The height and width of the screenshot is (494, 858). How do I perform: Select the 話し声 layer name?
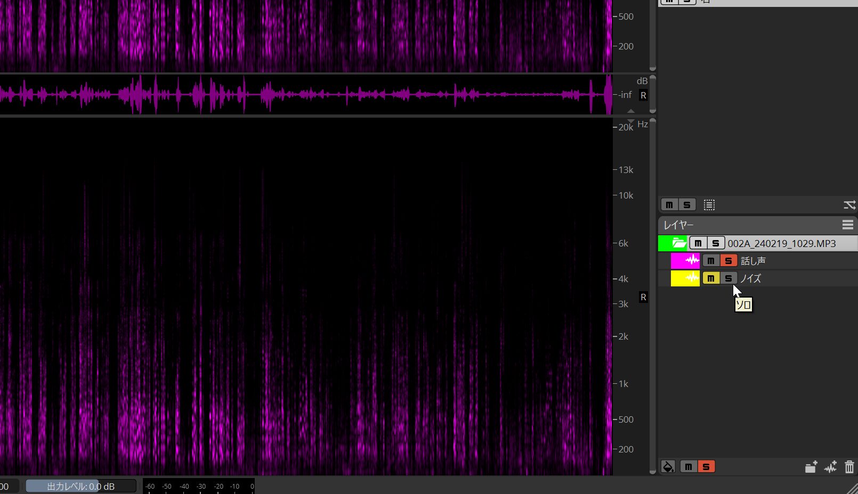coord(753,261)
